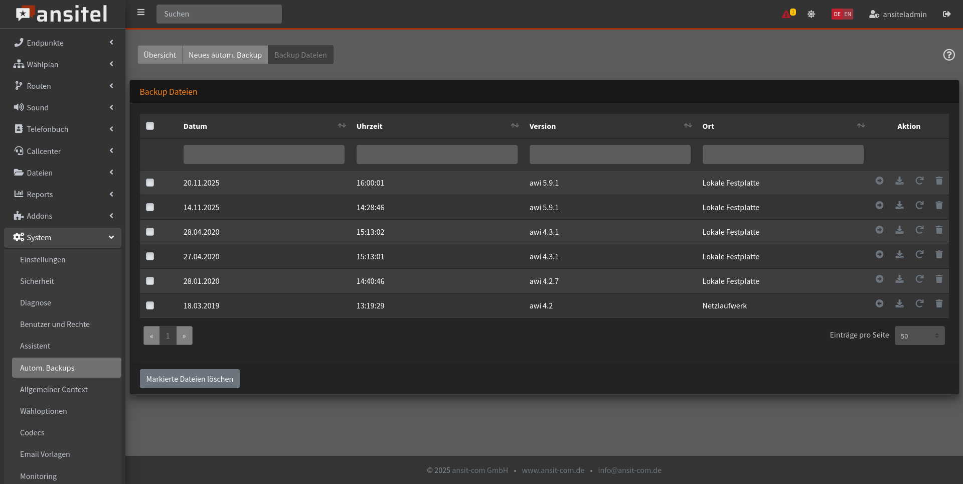
Task: Download the 20.11.2025 backup file
Action: [899, 181]
